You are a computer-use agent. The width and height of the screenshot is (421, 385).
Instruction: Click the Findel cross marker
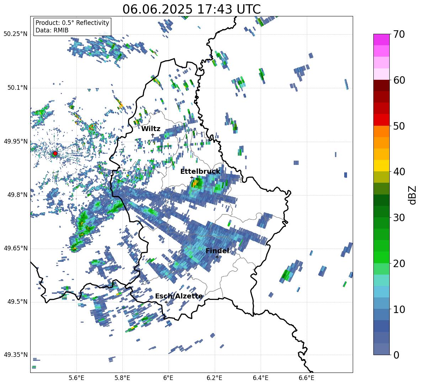click(x=217, y=257)
